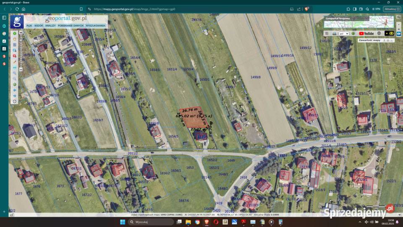
Task: Select the red rectangle selection tool
Action: tap(15, 56)
